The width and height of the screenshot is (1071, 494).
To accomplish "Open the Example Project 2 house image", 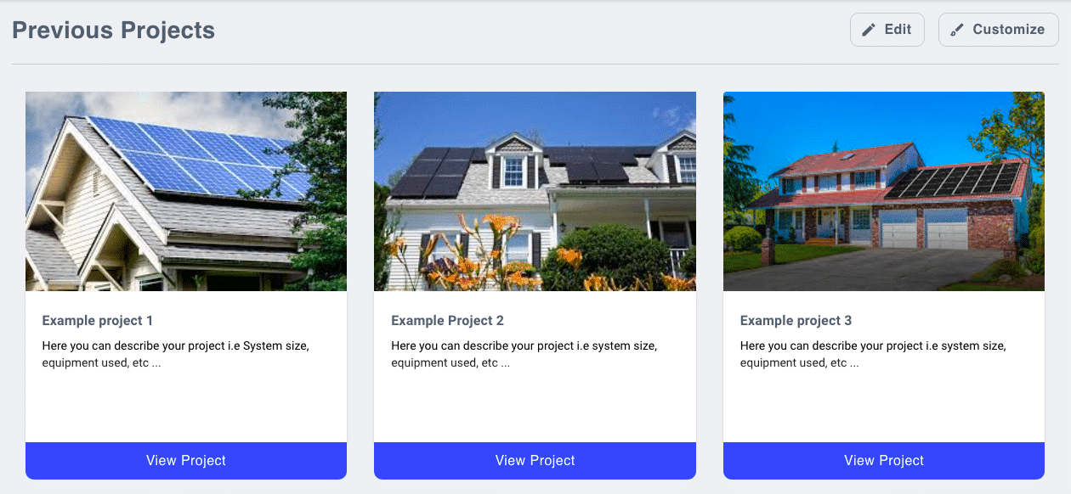I will pyautogui.click(x=535, y=191).
